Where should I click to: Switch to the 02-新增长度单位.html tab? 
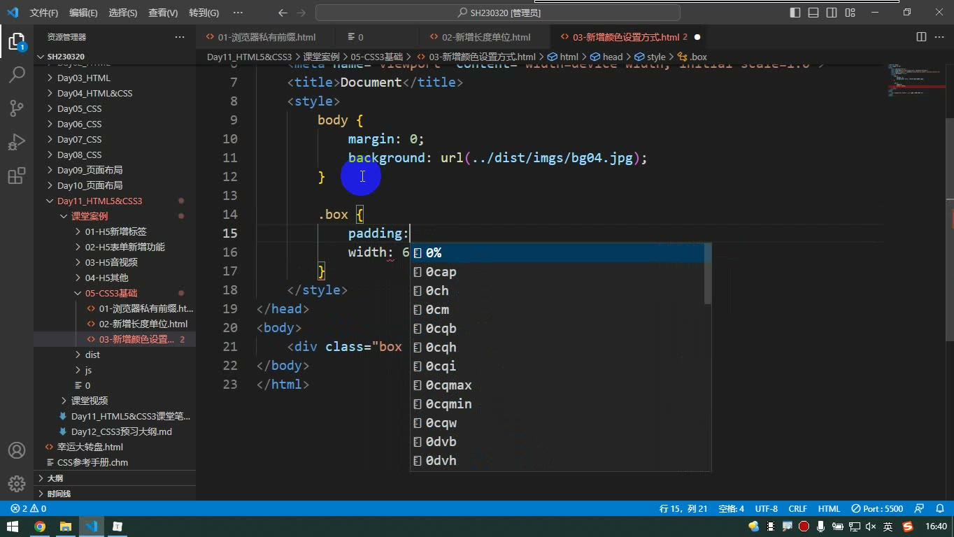point(485,37)
